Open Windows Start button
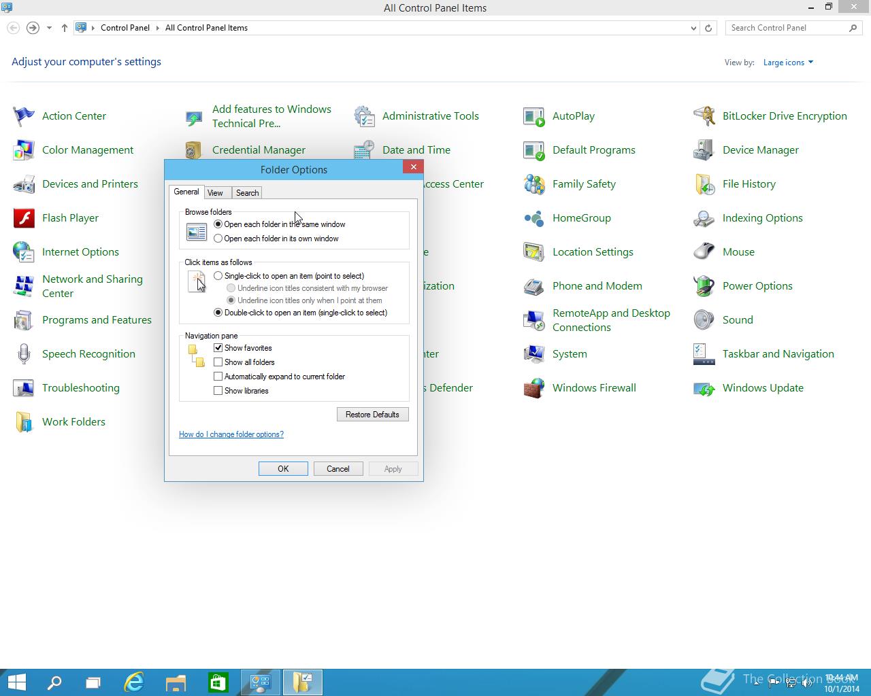The image size is (871, 696). point(16,682)
